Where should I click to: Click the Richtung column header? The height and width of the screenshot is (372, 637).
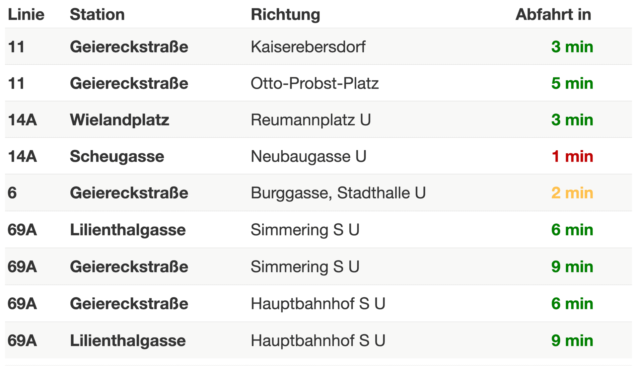(x=285, y=15)
